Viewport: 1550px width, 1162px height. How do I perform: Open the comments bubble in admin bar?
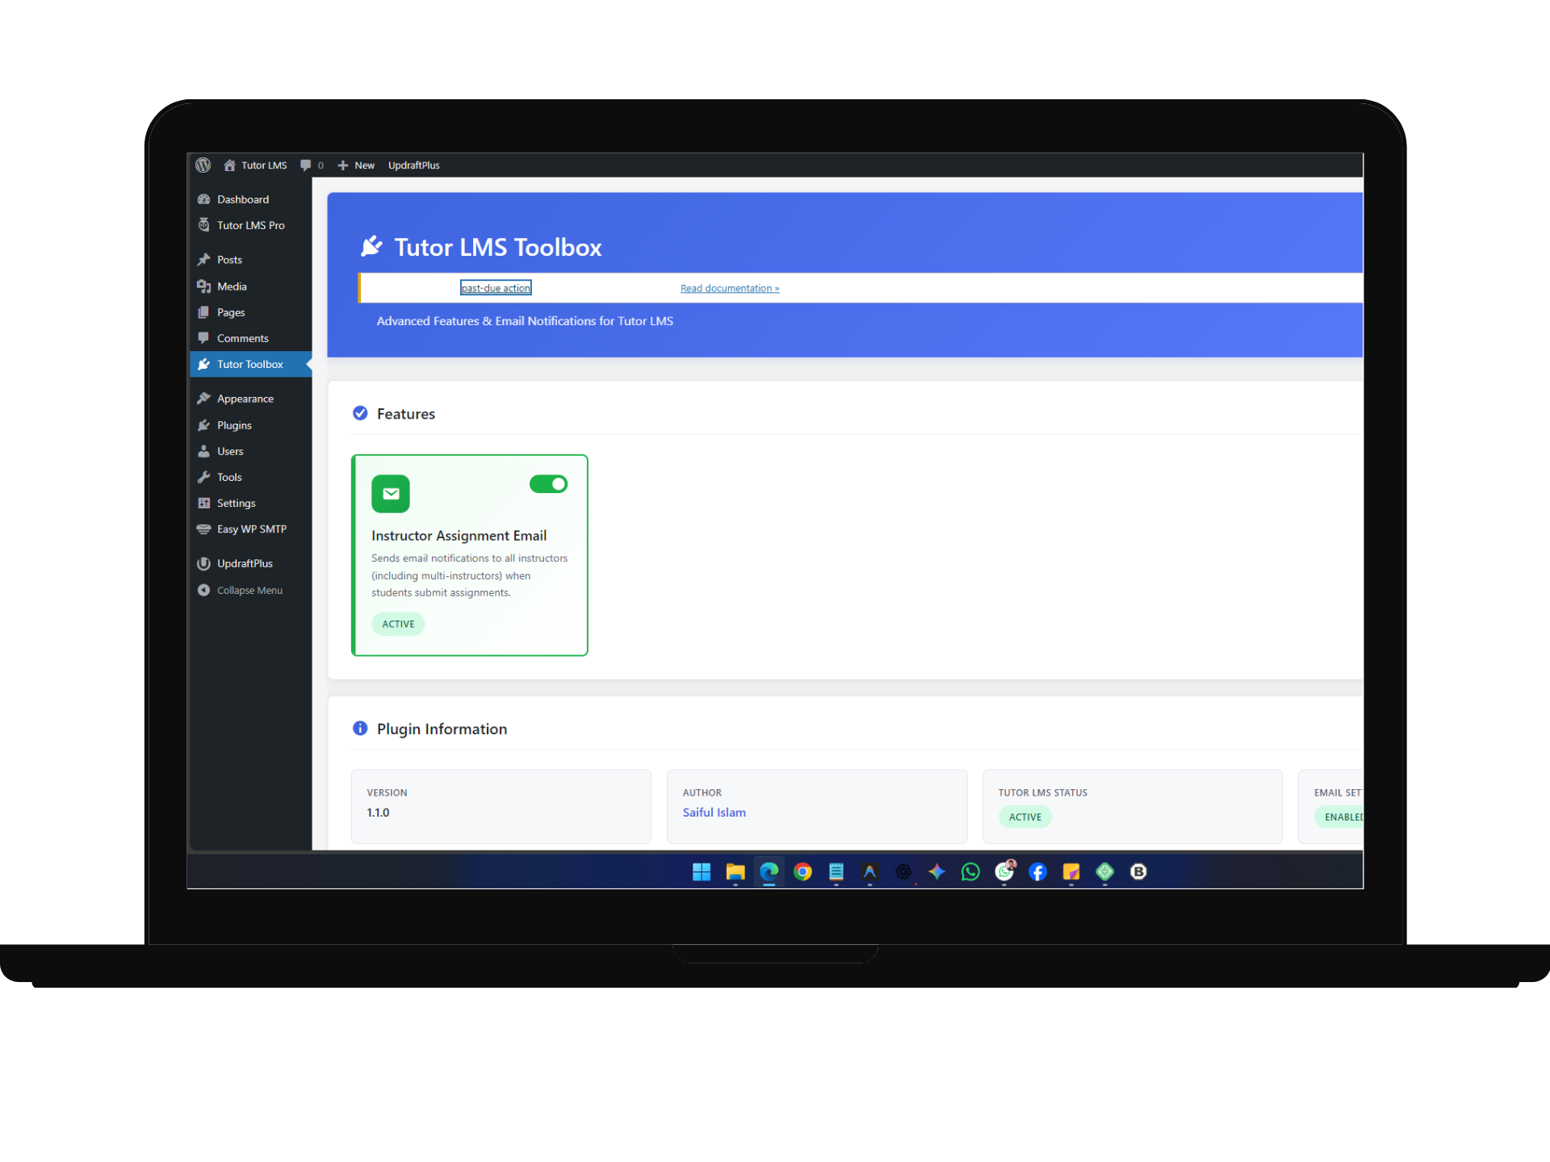[x=306, y=165]
